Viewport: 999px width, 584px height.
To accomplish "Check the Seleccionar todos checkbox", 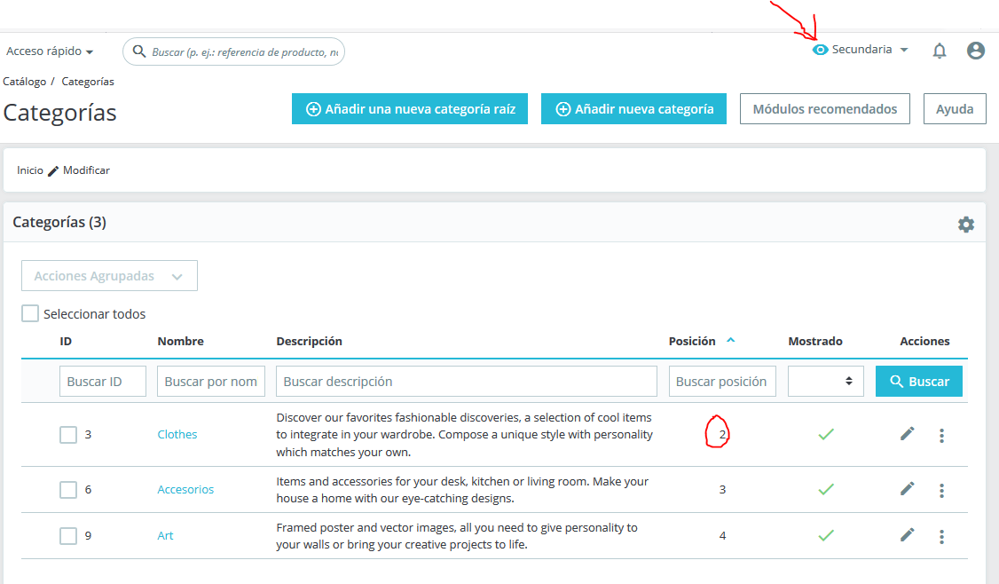I will (x=30, y=313).
